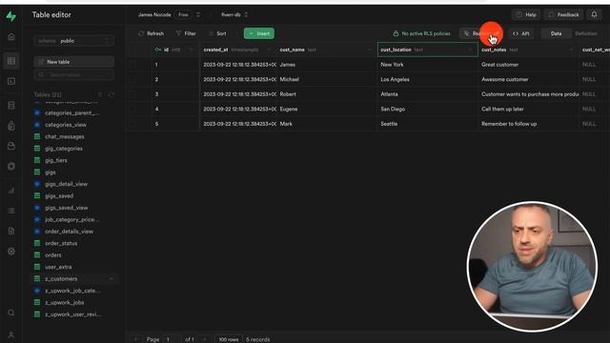The height and width of the screenshot is (343, 610).
Task: Switch to the Data tab
Action: [x=556, y=33]
